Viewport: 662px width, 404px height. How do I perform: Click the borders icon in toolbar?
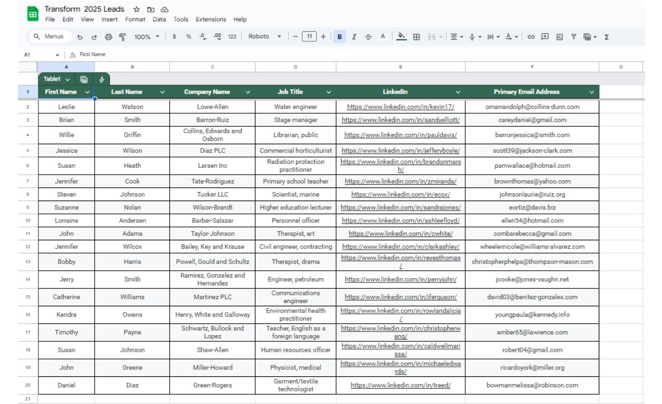pos(416,37)
